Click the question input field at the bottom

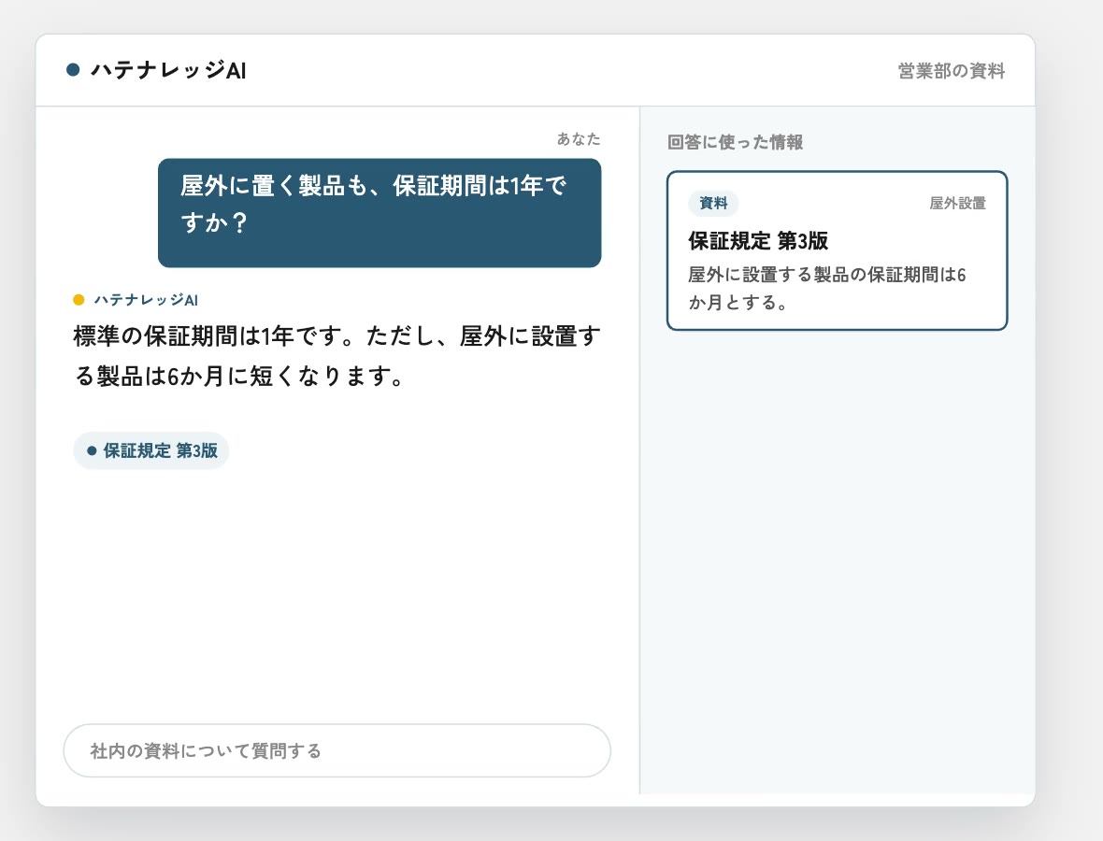coord(337,750)
